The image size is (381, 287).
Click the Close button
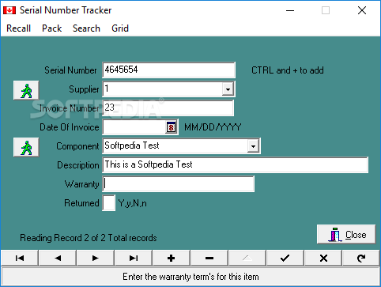tap(346, 234)
